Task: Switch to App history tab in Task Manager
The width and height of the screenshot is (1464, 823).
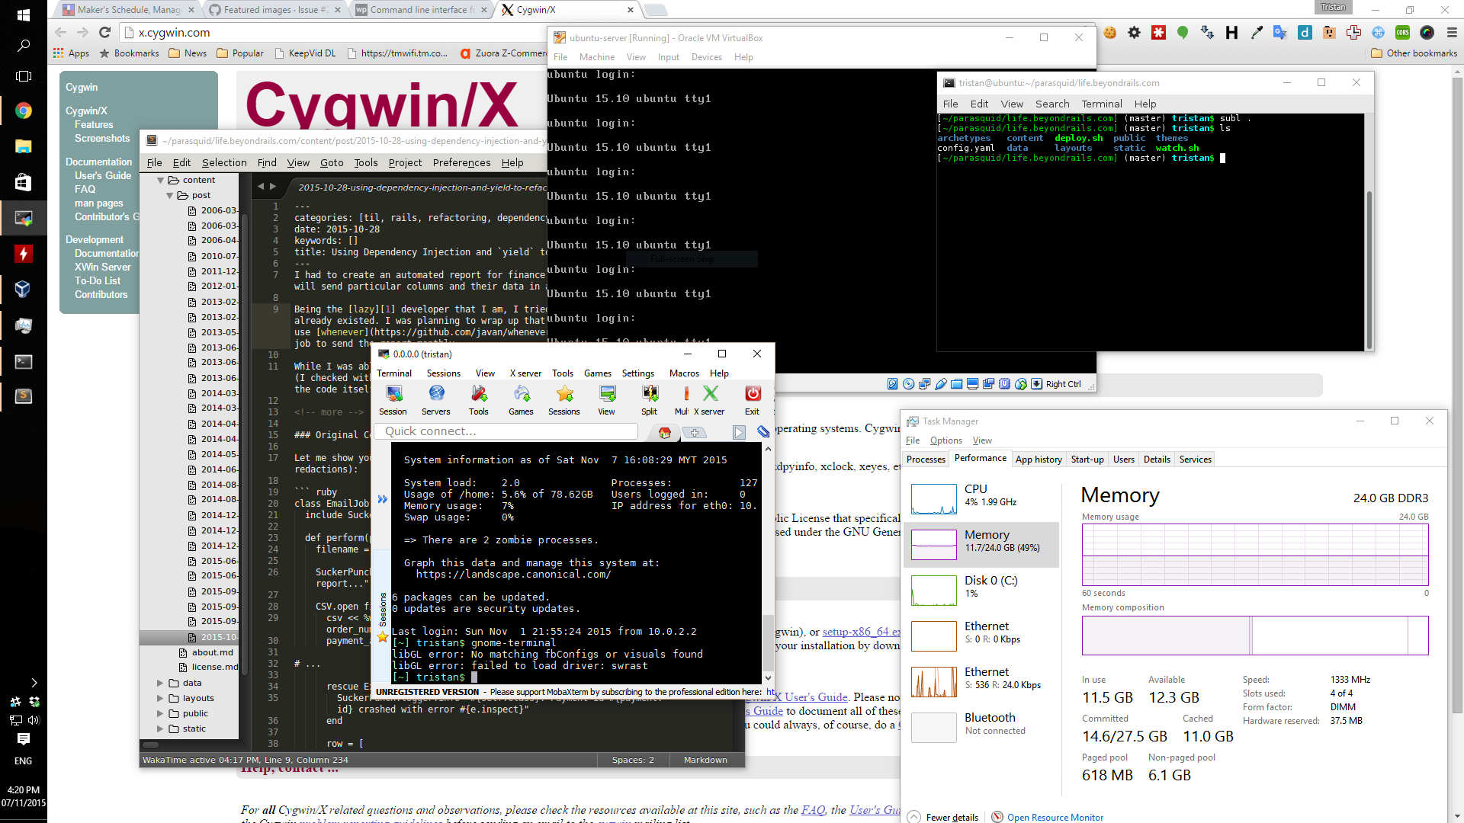Action: 1039,460
